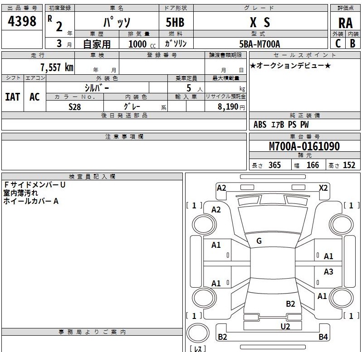
Task: Click the A3 mark on the diagram
Action: (x=328, y=272)
